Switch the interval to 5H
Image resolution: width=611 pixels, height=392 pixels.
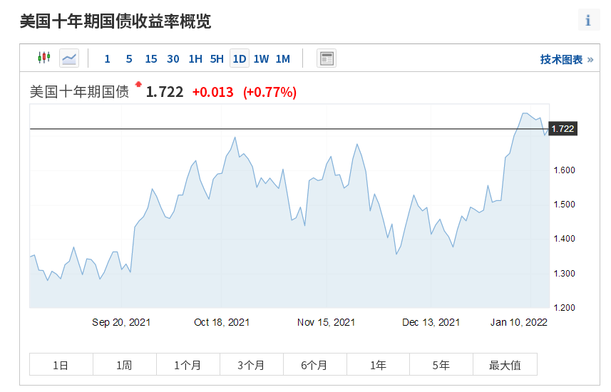click(217, 59)
